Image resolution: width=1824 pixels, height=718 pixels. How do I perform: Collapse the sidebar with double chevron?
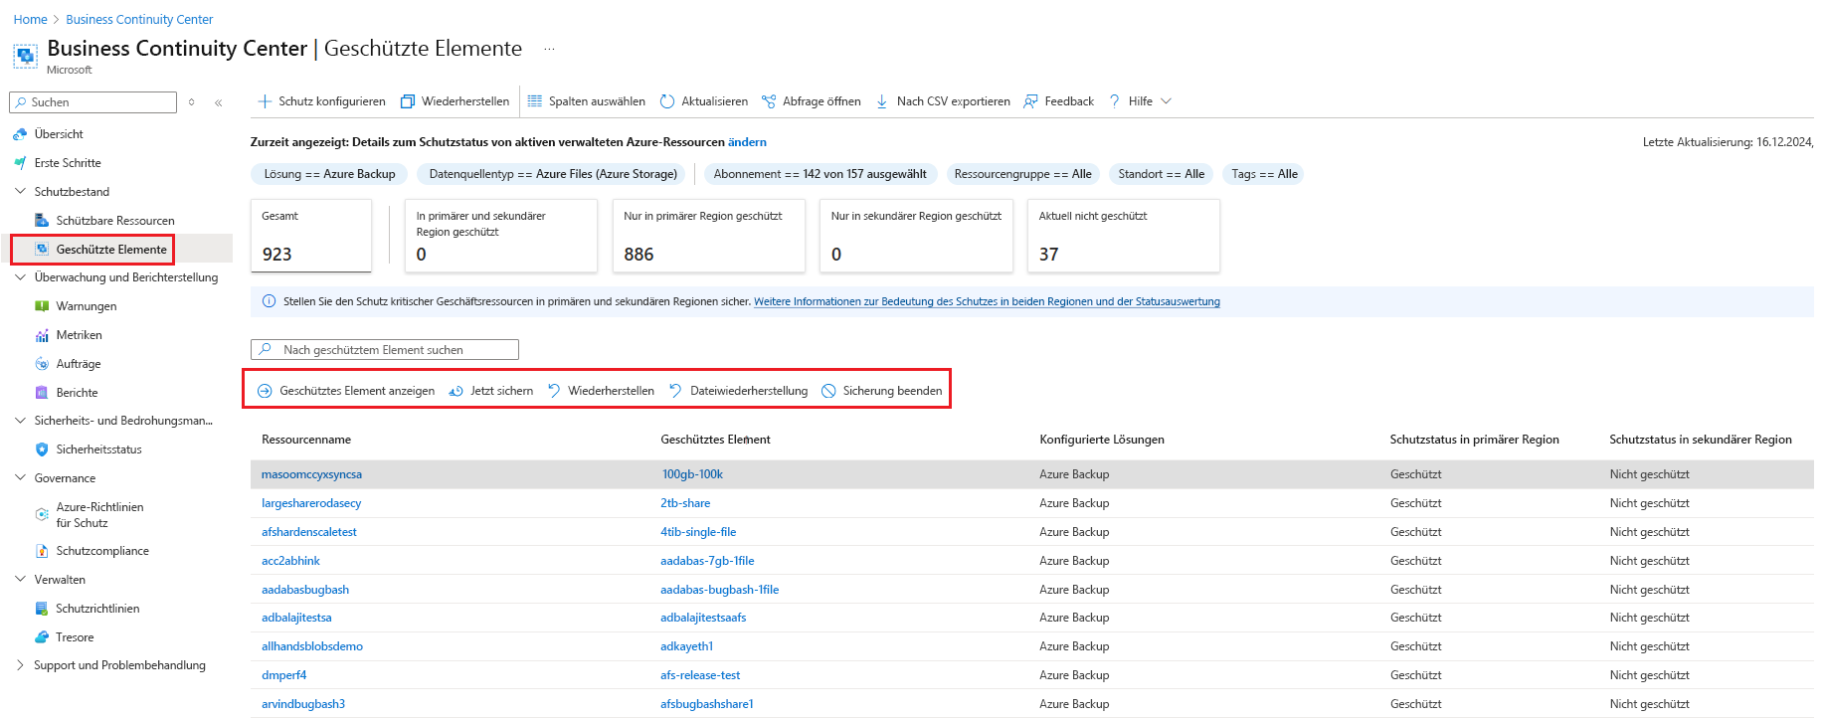219,102
